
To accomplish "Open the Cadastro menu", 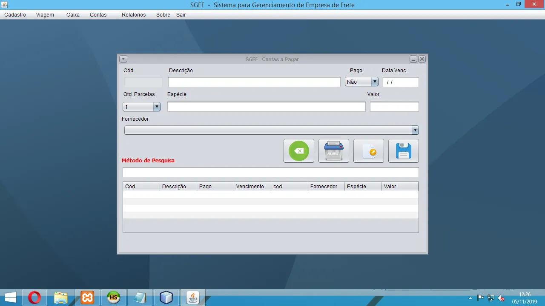I will (x=15, y=15).
